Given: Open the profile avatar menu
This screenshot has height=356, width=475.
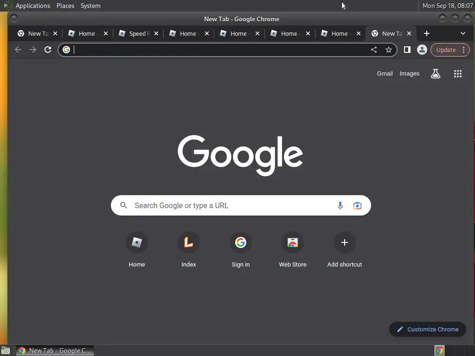Looking at the screenshot, I should [422, 50].
